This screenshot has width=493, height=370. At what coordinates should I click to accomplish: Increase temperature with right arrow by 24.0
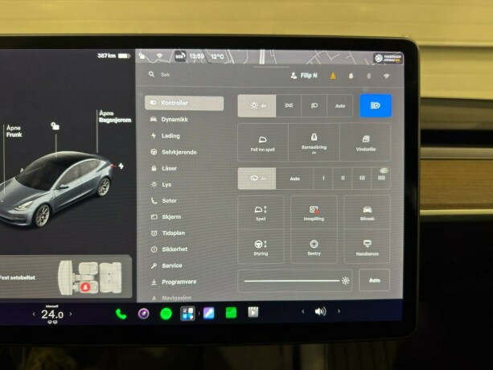coord(71,314)
